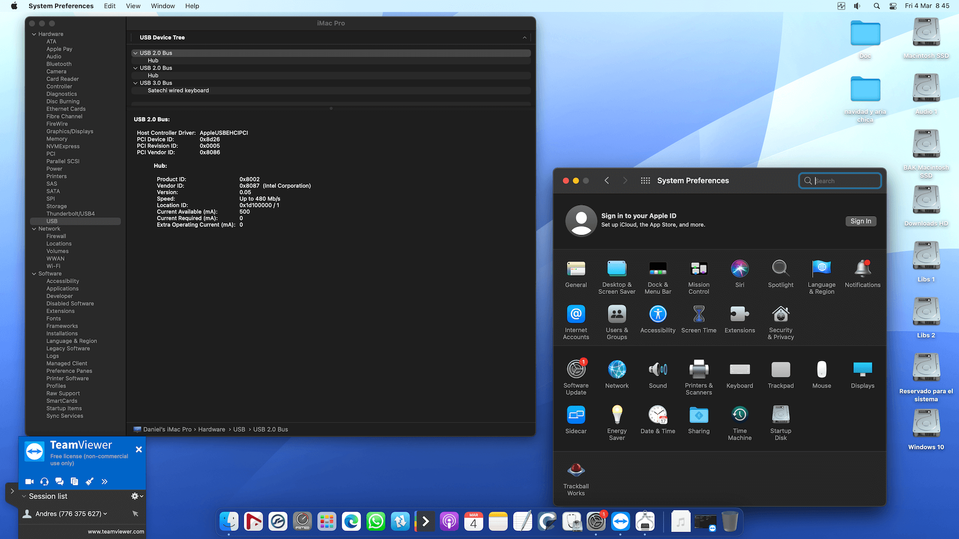The image size is (959, 539).
Task: Select Graphics/Displays in the sidebar
Action: [x=70, y=131]
